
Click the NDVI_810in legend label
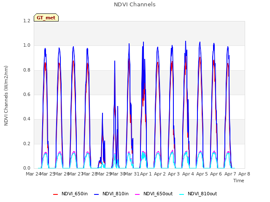point(115,194)
